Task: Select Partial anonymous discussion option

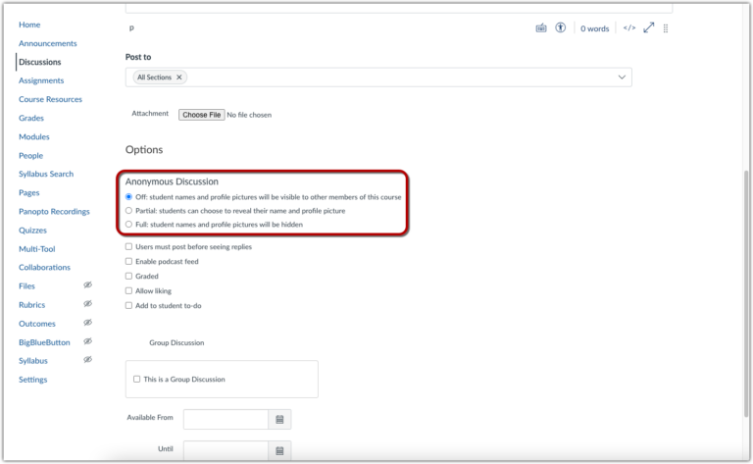Action: point(128,210)
